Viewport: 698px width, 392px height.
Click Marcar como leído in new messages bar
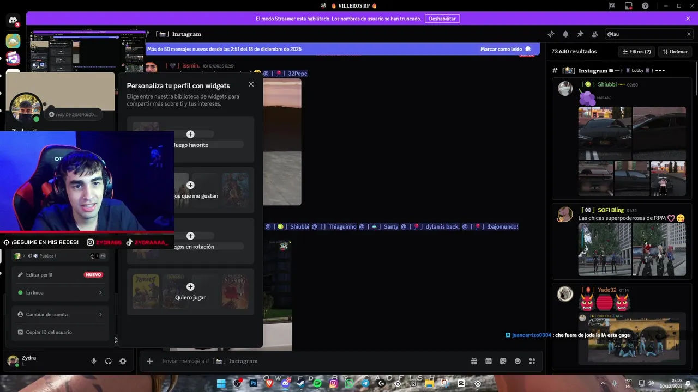click(506, 49)
